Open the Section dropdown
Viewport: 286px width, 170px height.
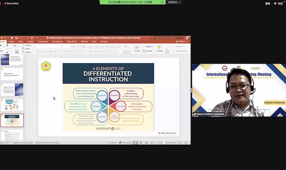click(27, 52)
